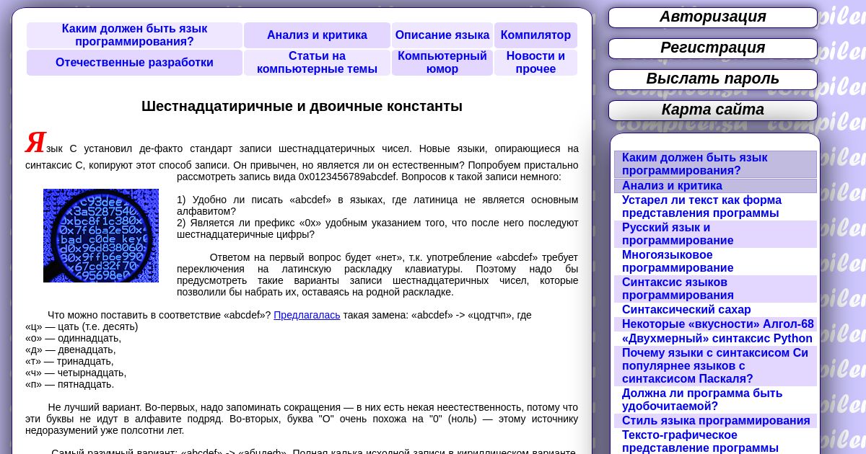Image resolution: width=866 pixels, height=454 pixels.
Task: Click list line «т» — тринадцать
Action: pyautogui.click(x=69, y=361)
